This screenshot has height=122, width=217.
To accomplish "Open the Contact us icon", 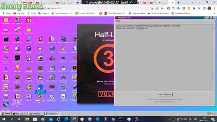I will [52, 98].
